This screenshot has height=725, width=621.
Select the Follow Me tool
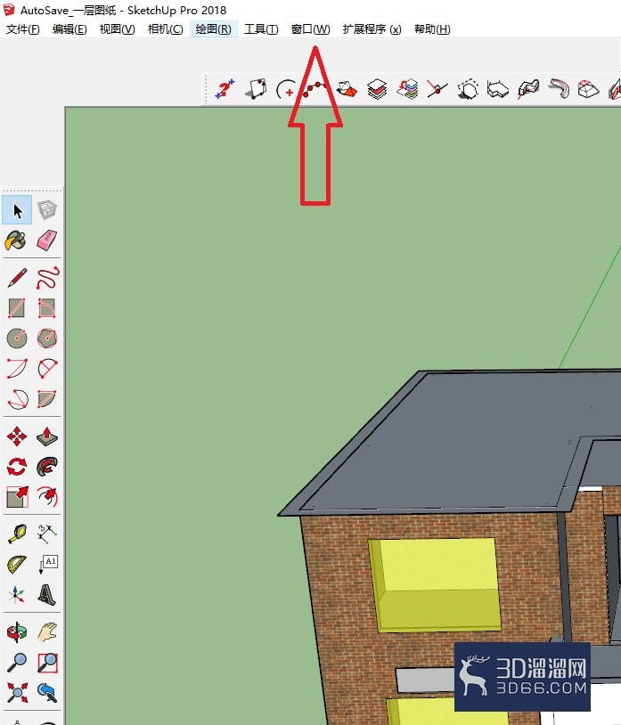tap(46, 467)
